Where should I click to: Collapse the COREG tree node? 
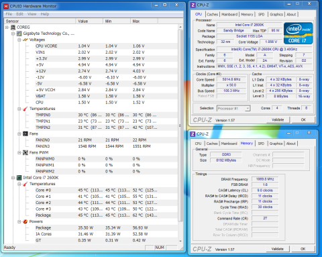pyautogui.click(x=7, y=28)
